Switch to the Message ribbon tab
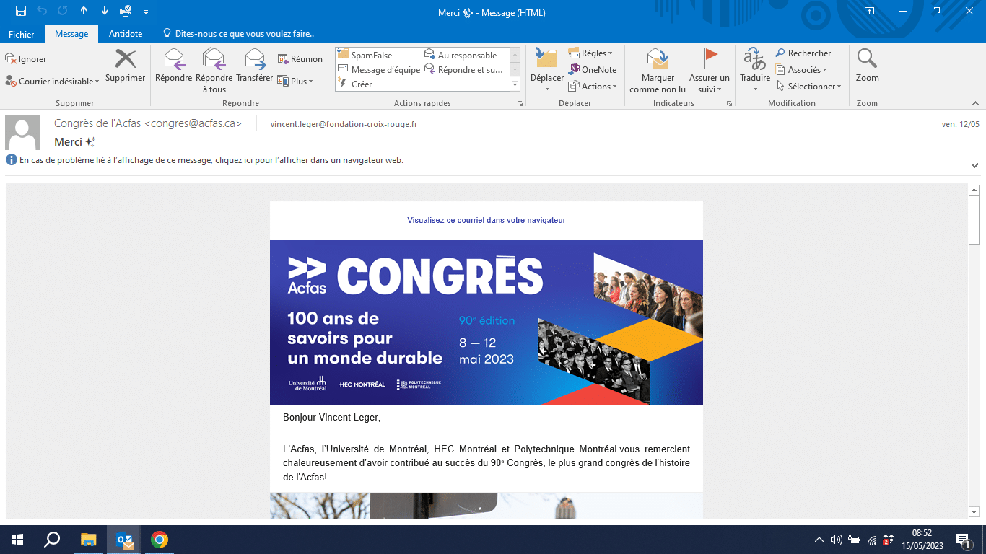986x554 pixels. point(71,34)
